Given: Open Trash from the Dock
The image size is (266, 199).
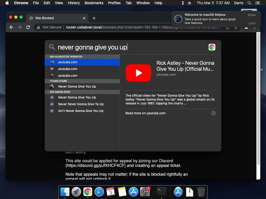Looking at the screenshot, I should click(x=201, y=192).
